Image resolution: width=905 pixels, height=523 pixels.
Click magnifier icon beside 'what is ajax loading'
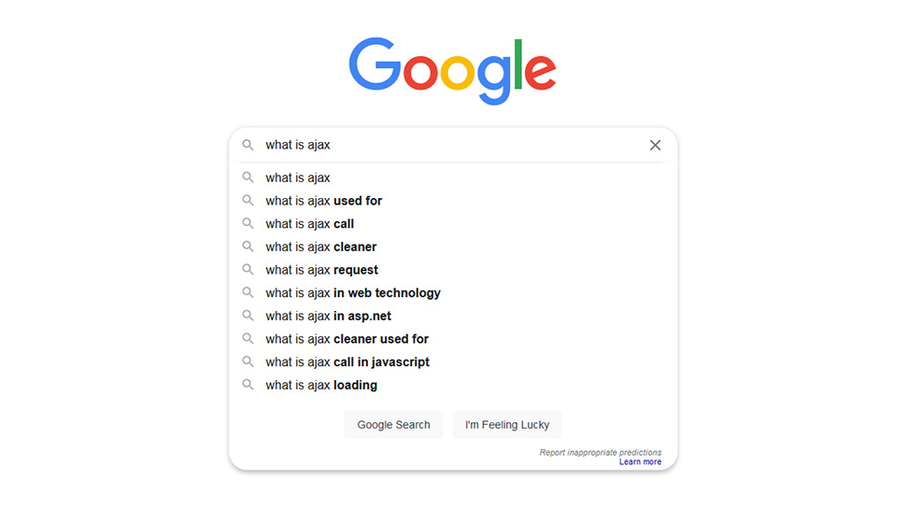tap(247, 385)
